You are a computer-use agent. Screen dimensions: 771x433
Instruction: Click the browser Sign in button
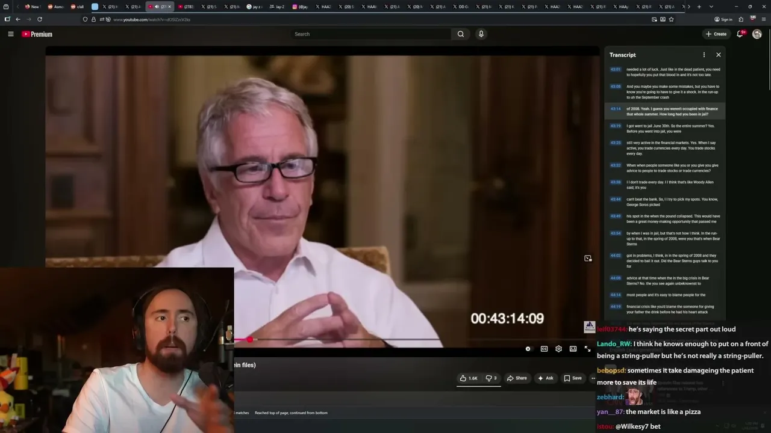pyautogui.click(x=723, y=19)
